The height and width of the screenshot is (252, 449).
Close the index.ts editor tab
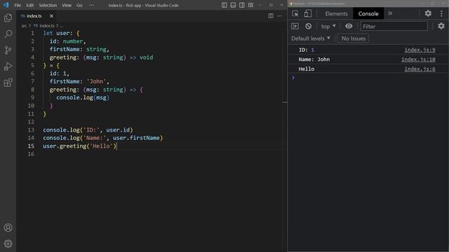(x=51, y=16)
